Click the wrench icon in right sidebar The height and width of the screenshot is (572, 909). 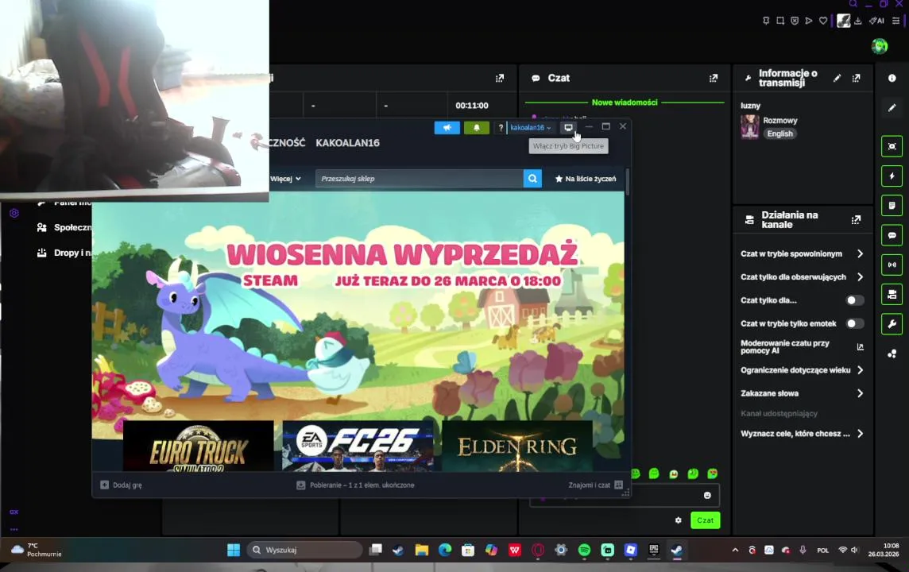892,324
